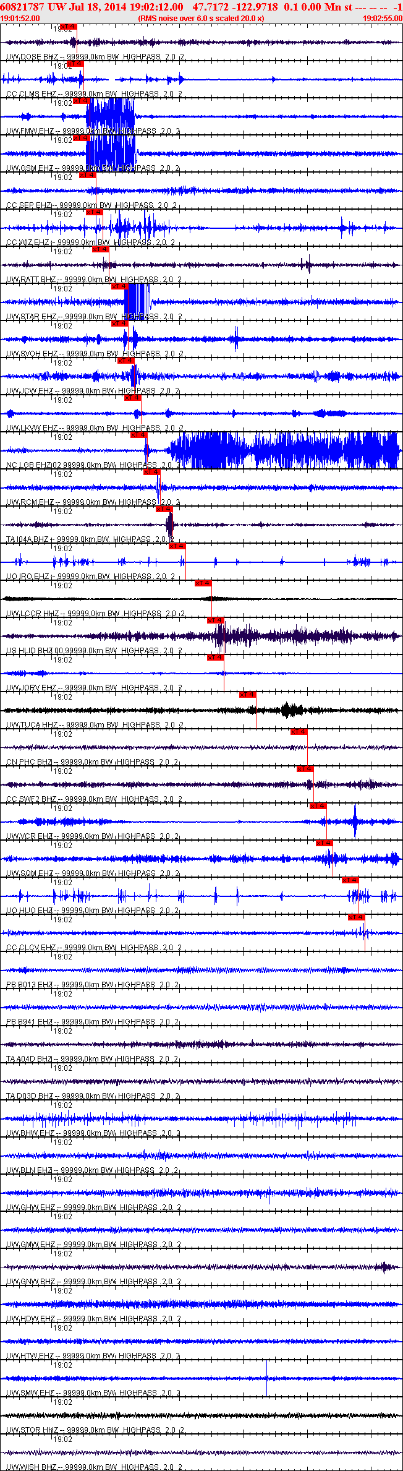403x1471 pixels.
Task: Select the pick flag on US.HLID trace
Action: click(216, 620)
